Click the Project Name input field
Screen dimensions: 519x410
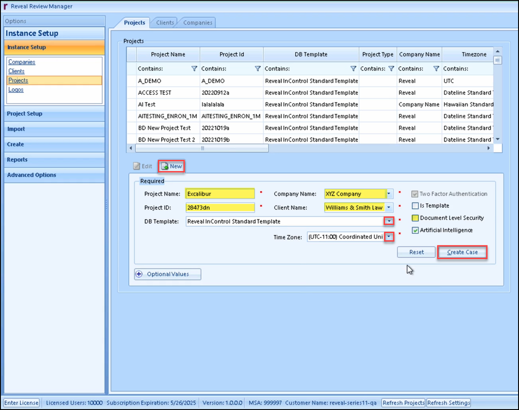click(220, 194)
